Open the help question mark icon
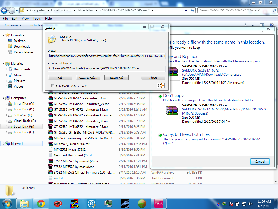Image resolution: width=278 pixels, height=209 pixels. coord(271,25)
